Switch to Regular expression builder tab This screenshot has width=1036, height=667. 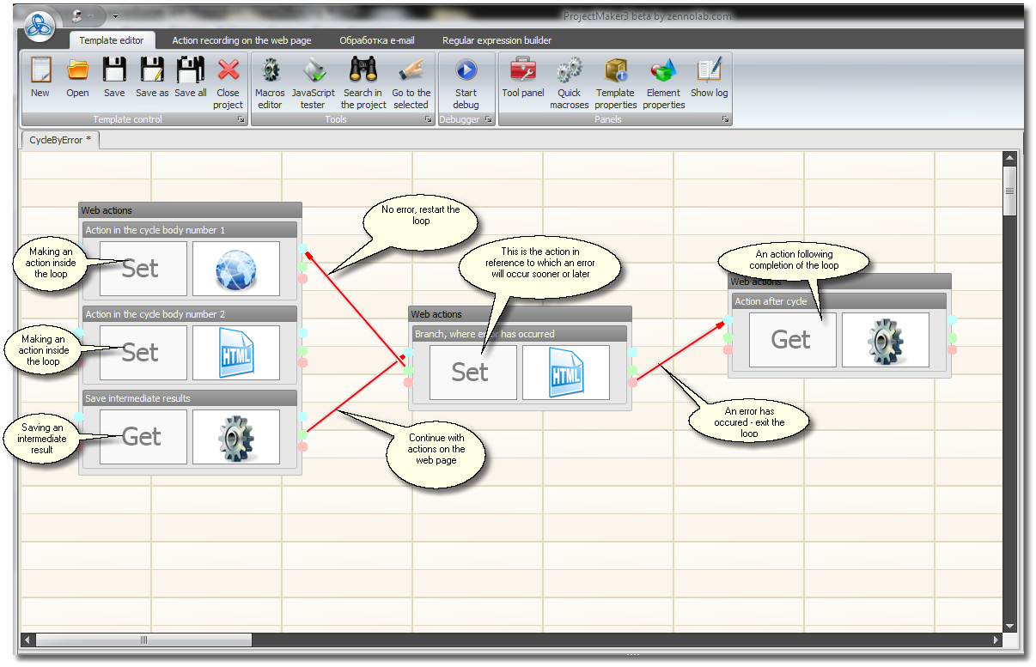[497, 40]
